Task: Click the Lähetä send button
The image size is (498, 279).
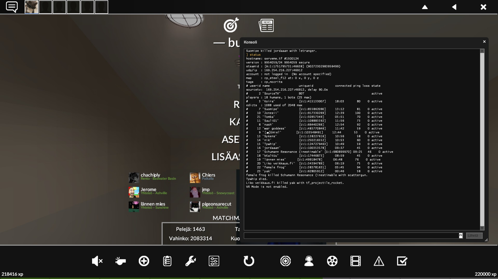Action: [474, 236]
